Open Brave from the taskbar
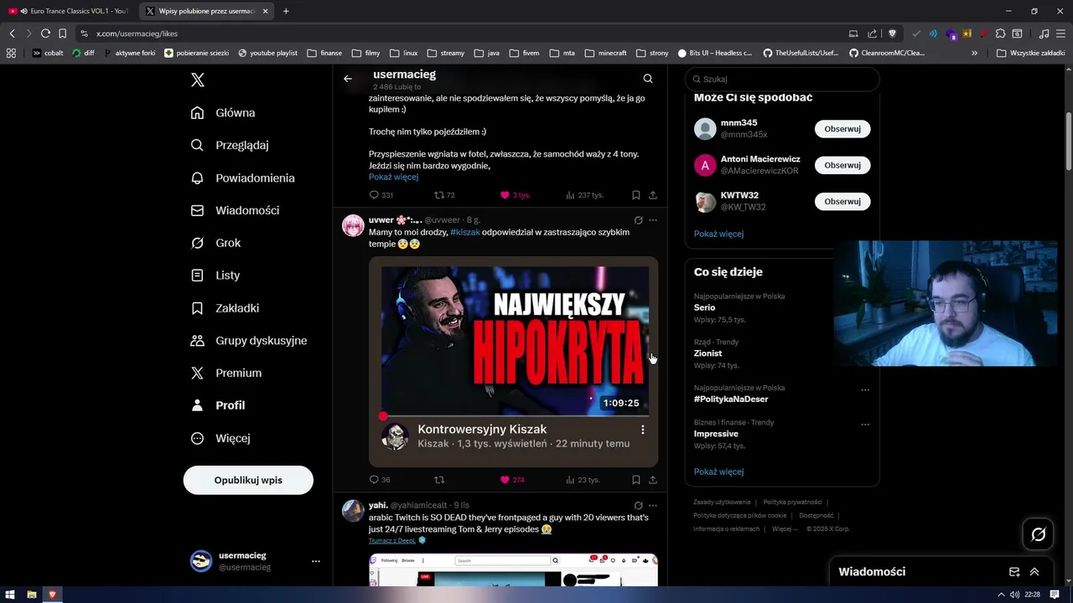 (52, 595)
